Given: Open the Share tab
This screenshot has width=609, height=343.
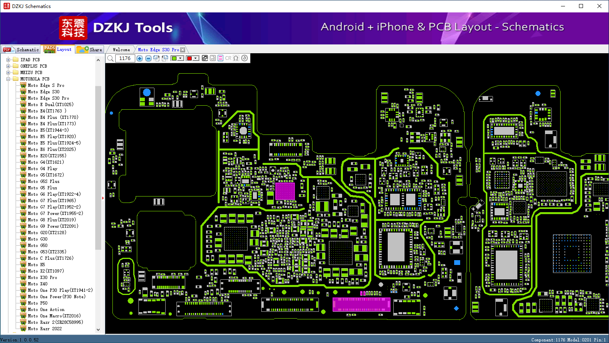Looking at the screenshot, I should [x=90, y=50].
